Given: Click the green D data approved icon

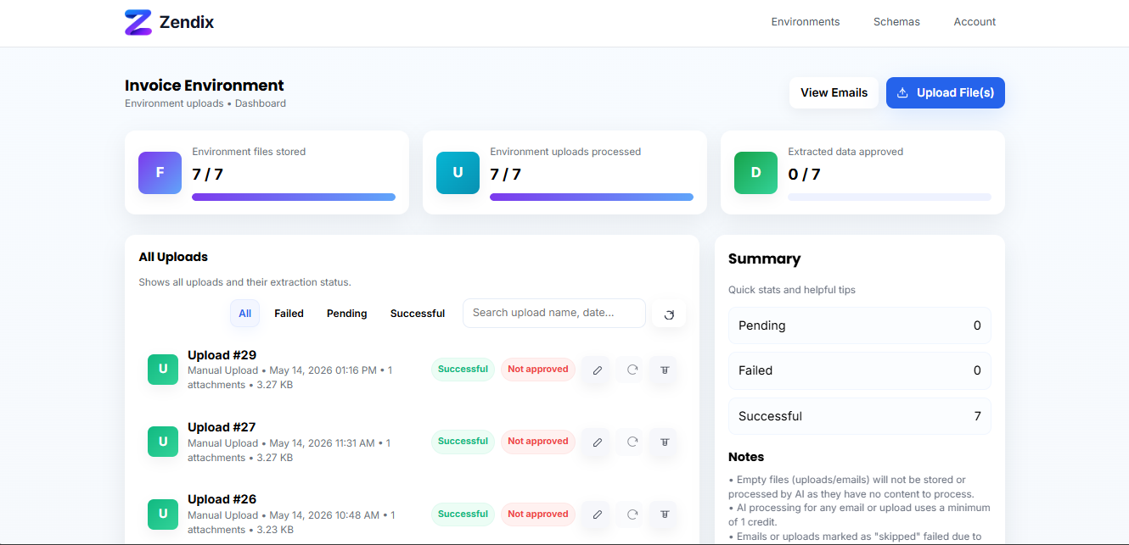Looking at the screenshot, I should coord(755,173).
